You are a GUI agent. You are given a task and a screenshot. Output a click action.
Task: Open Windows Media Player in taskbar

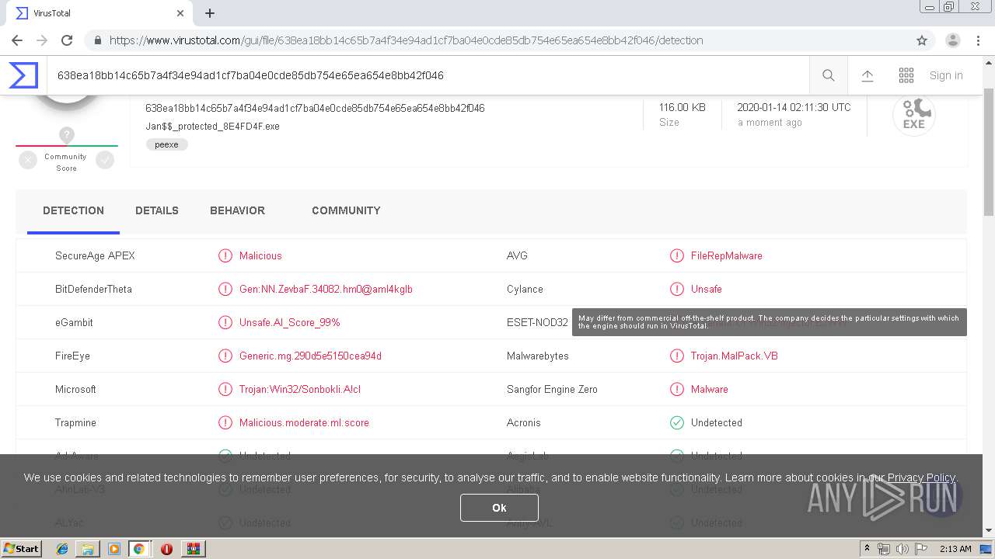113,549
